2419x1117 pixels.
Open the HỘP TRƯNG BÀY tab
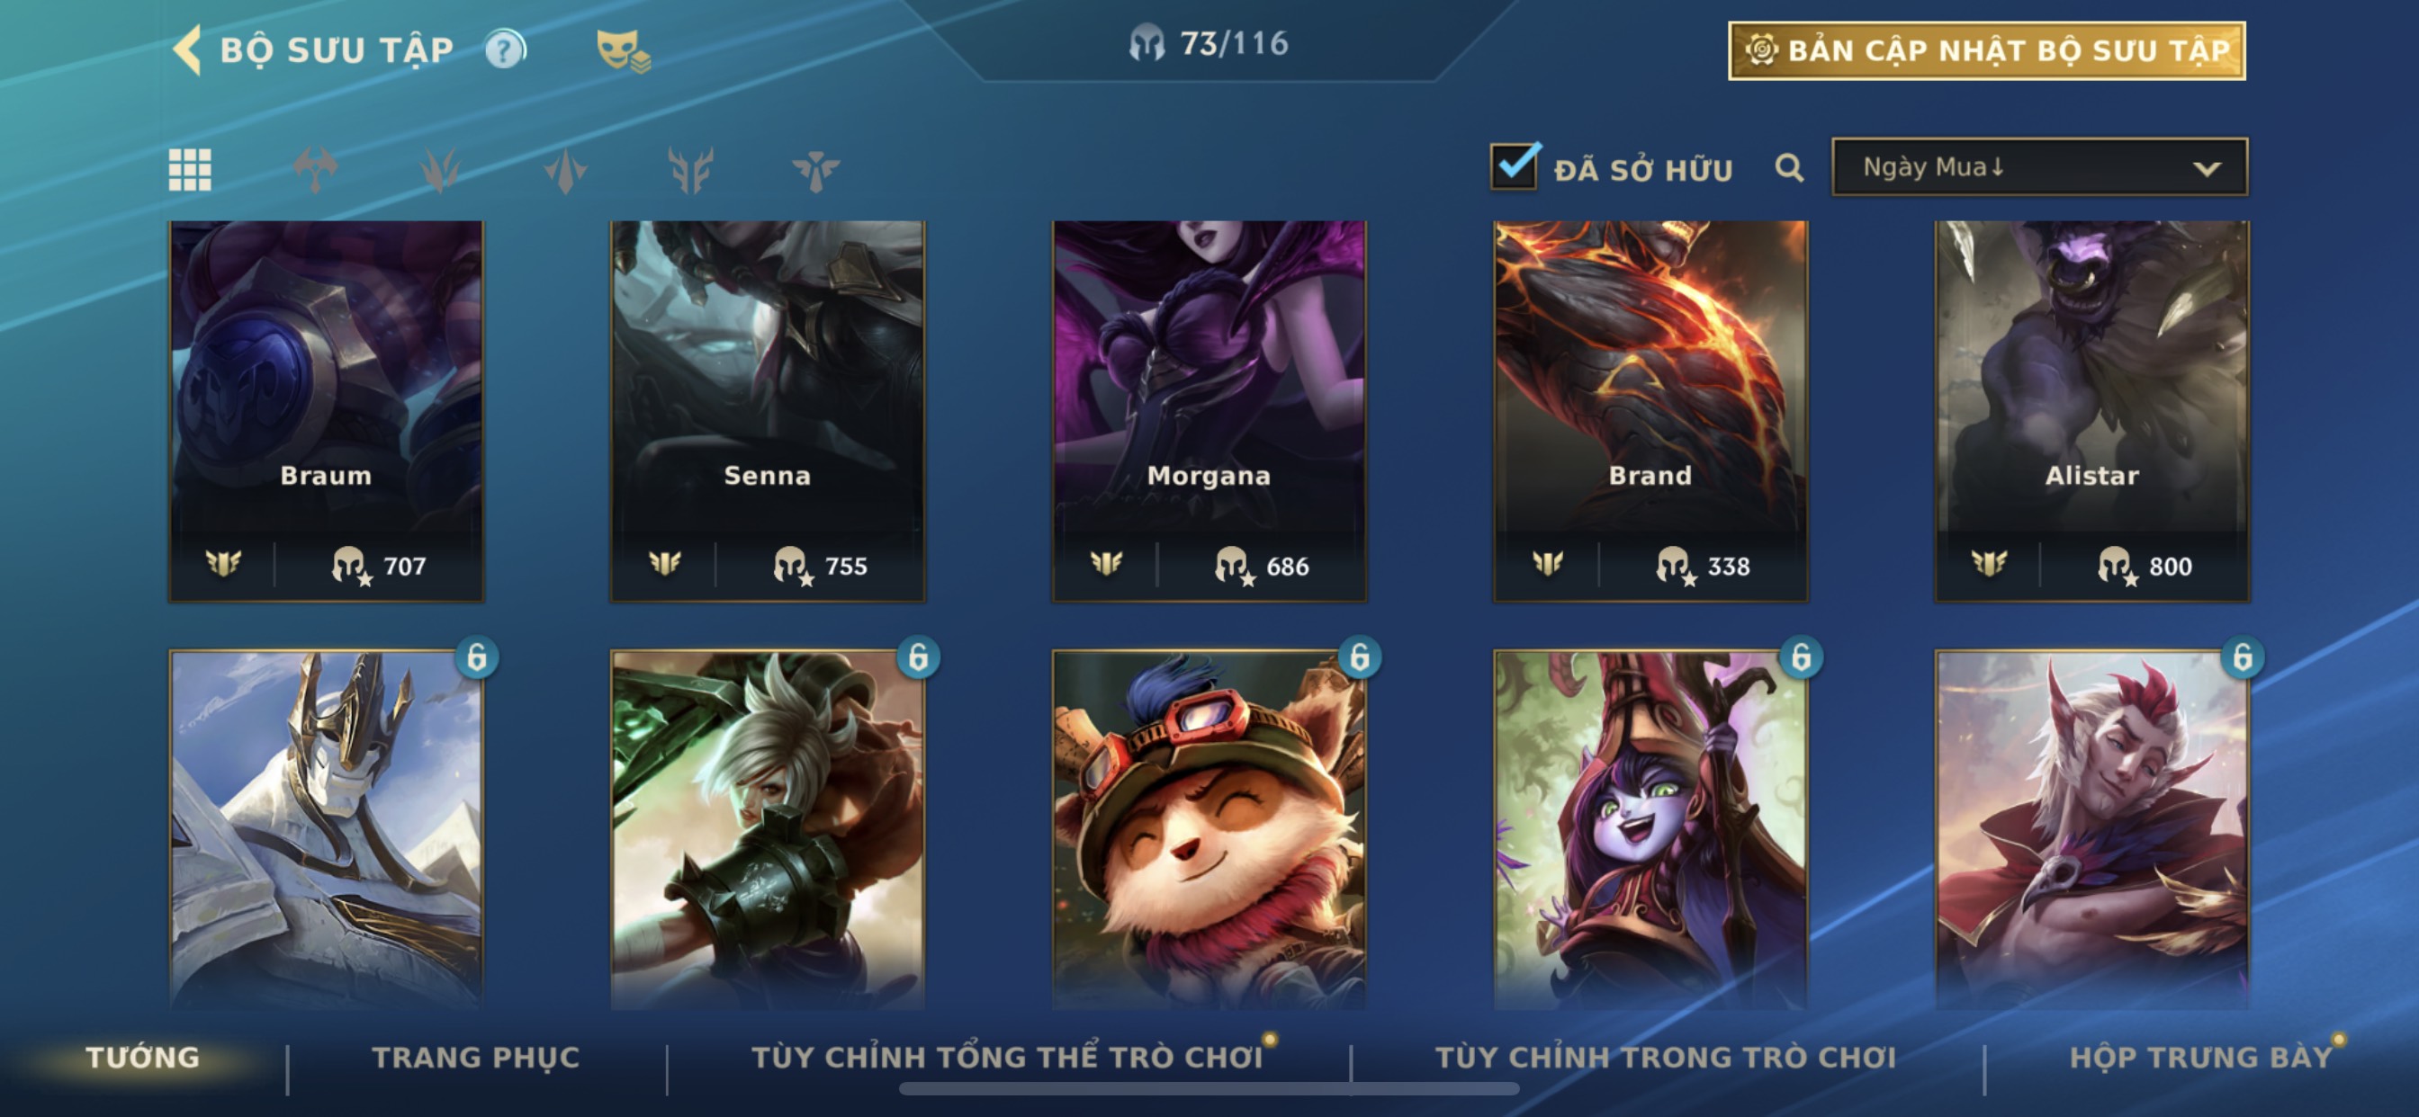click(2201, 1057)
